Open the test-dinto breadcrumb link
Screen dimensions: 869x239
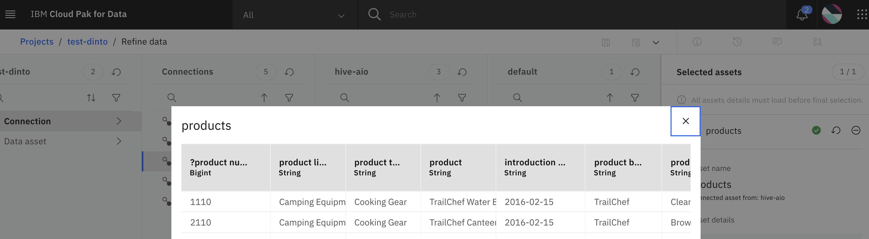[87, 42]
